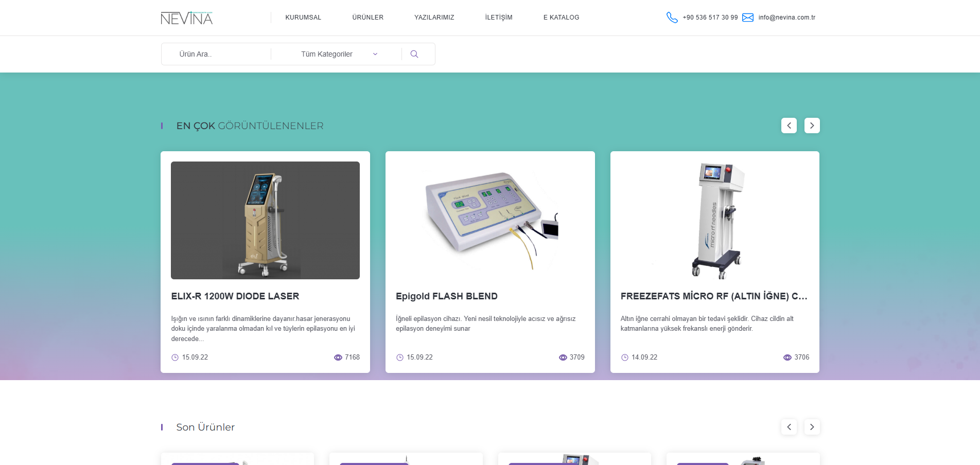The image size is (980, 465).
Task: Click view count 3709
Action: [x=577, y=357]
